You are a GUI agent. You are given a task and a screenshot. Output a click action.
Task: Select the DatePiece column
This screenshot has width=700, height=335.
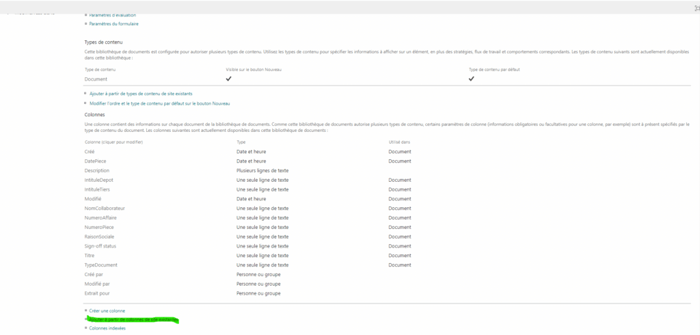pos(96,161)
